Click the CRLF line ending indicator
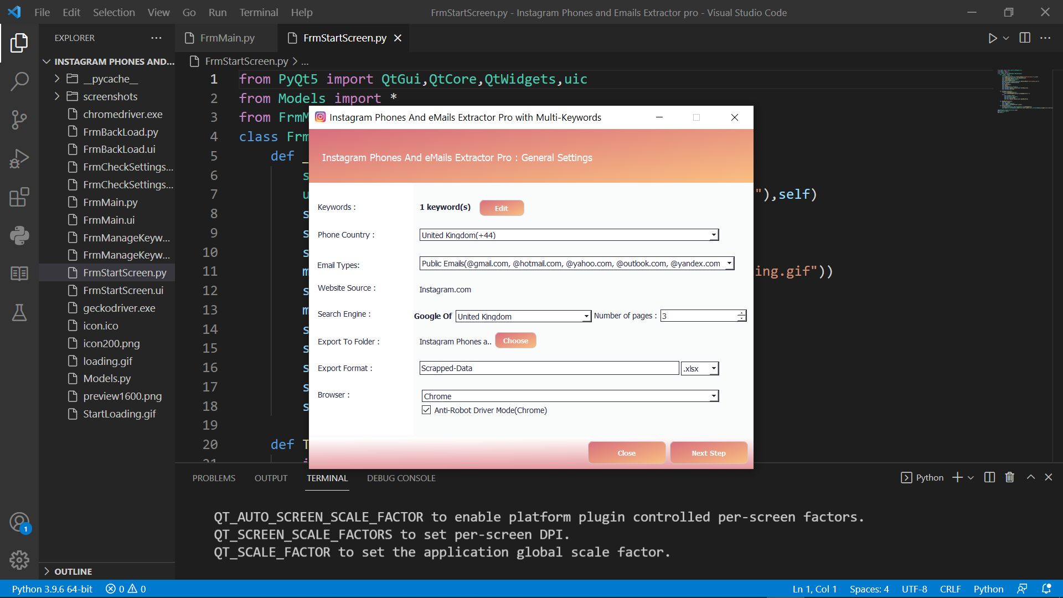 point(950,589)
